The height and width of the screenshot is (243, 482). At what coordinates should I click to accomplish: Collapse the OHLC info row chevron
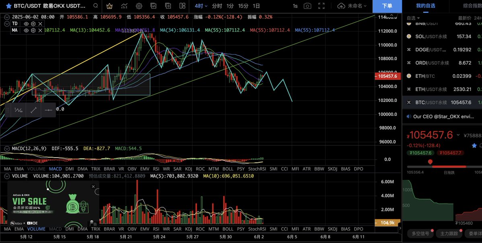coord(7,17)
